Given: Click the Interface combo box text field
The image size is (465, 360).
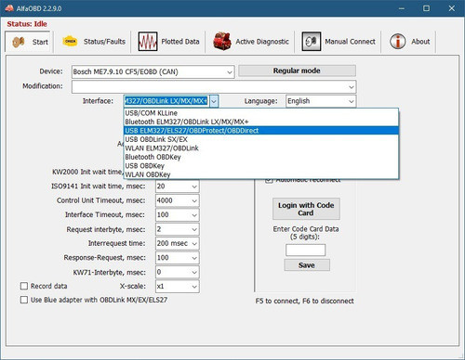Looking at the screenshot, I should coord(166,101).
